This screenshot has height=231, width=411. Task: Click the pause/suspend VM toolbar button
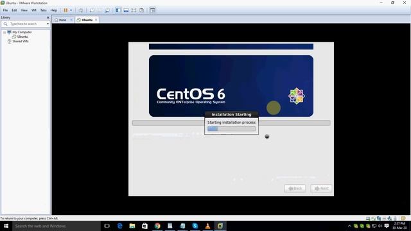point(66,10)
